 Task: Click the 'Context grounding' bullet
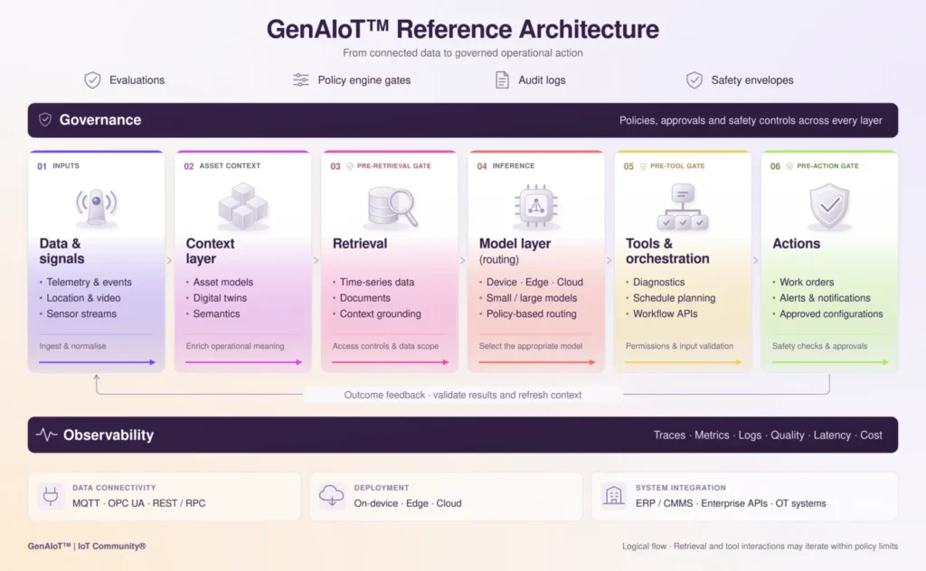click(x=381, y=314)
